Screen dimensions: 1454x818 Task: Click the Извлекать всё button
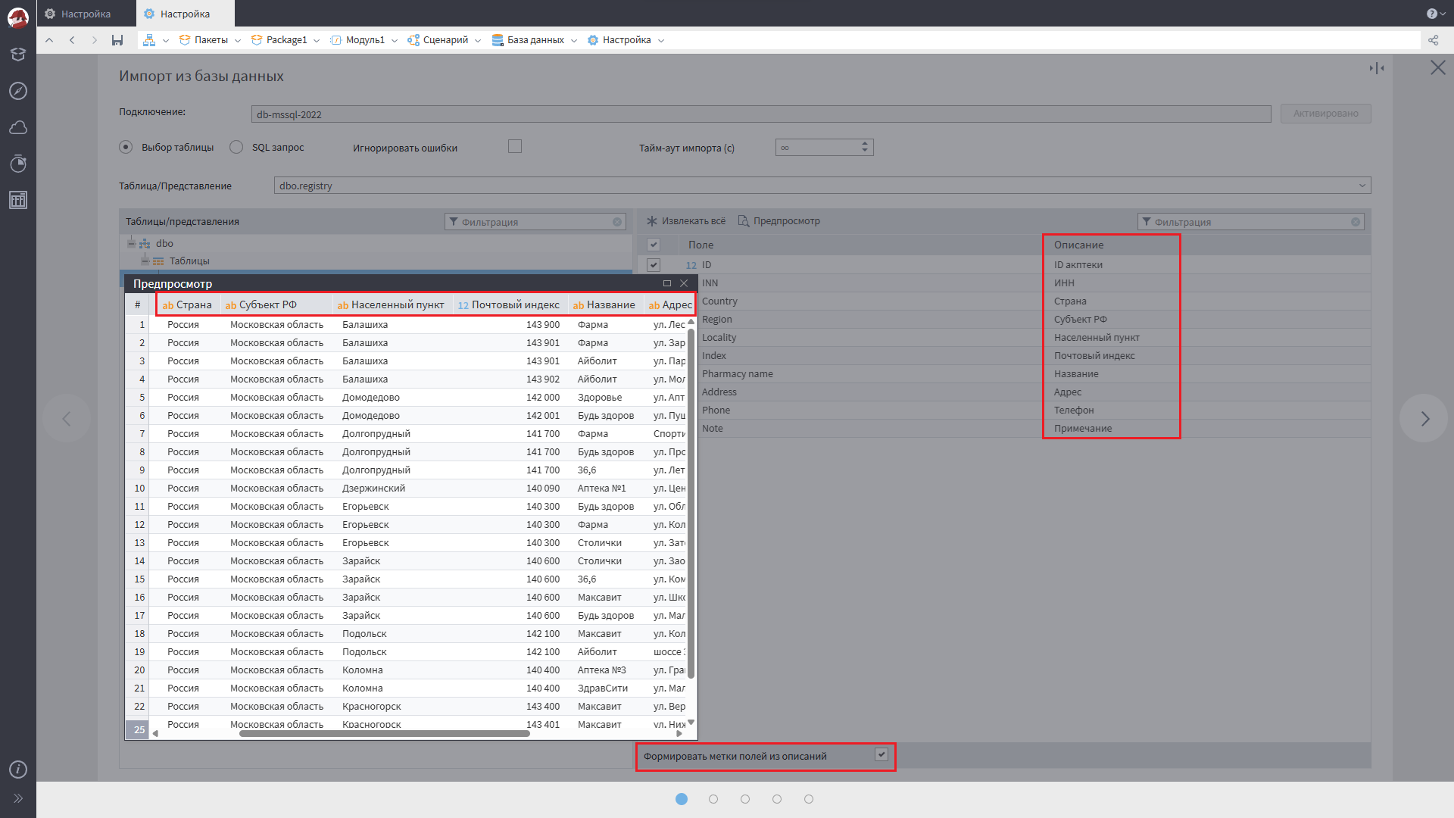click(686, 221)
